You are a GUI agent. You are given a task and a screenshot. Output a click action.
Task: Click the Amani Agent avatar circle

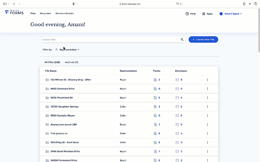221,14
